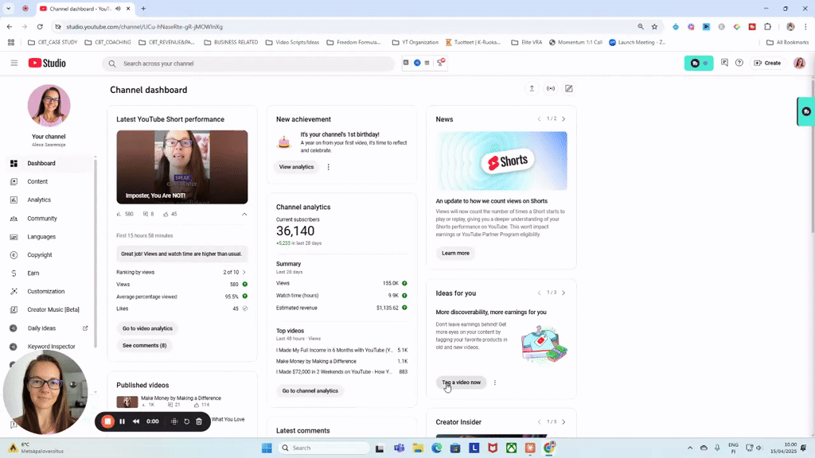This screenshot has width=815, height=458.
Task: Go to next Ideas for you card
Action: click(x=563, y=293)
